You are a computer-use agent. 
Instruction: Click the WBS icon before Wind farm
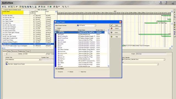[x=7, y=64]
